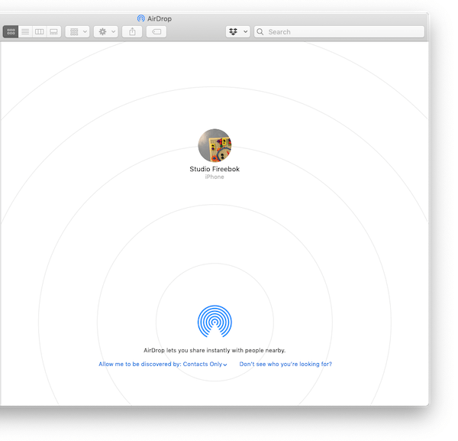
Task: Open the group-by arrangement dropdown
Action: 77,31
